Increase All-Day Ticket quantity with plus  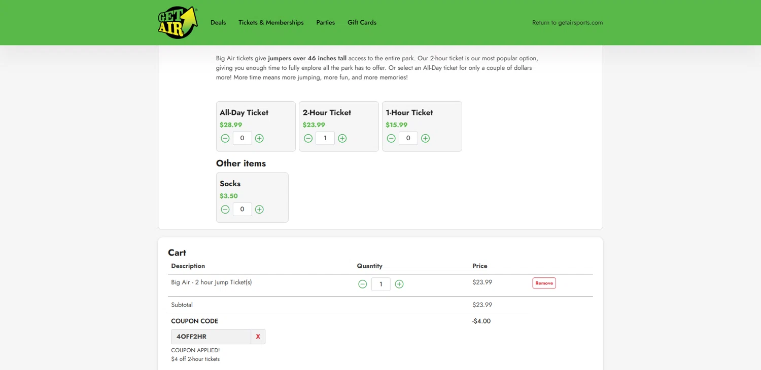pyautogui.click(x=259, y=138)
